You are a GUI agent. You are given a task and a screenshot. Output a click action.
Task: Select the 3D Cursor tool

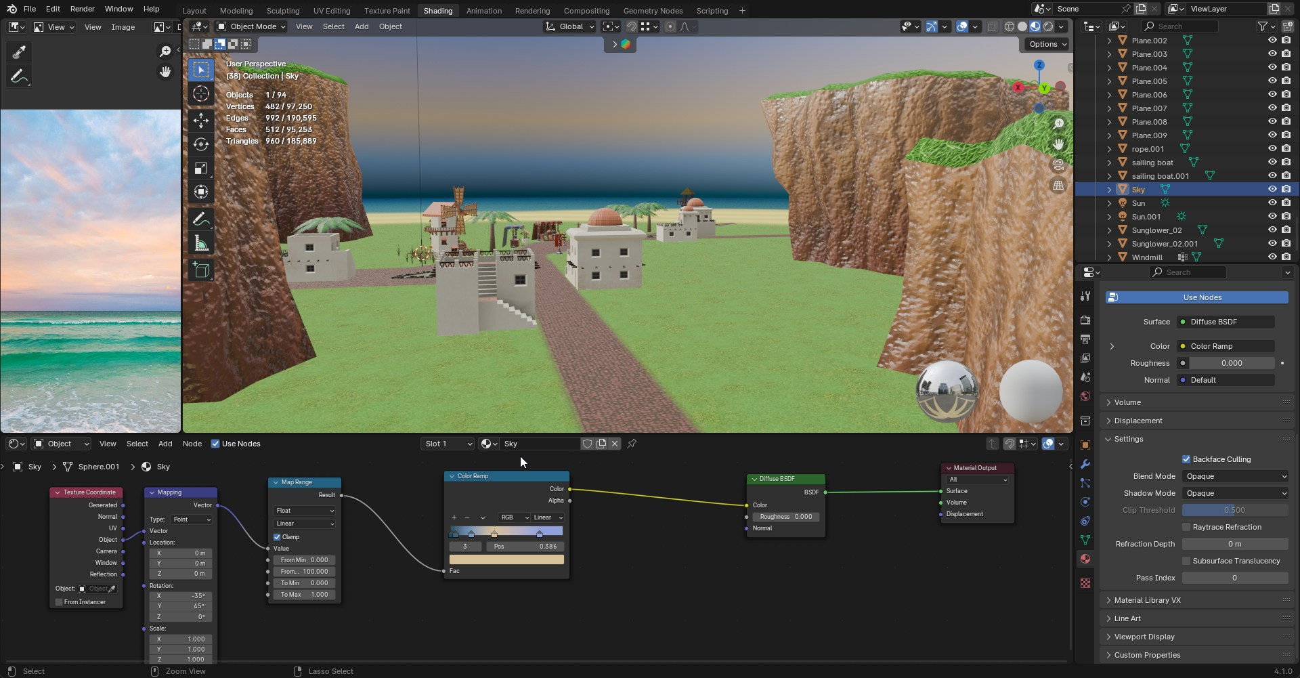pyautogui.click(x=201, y=93)
